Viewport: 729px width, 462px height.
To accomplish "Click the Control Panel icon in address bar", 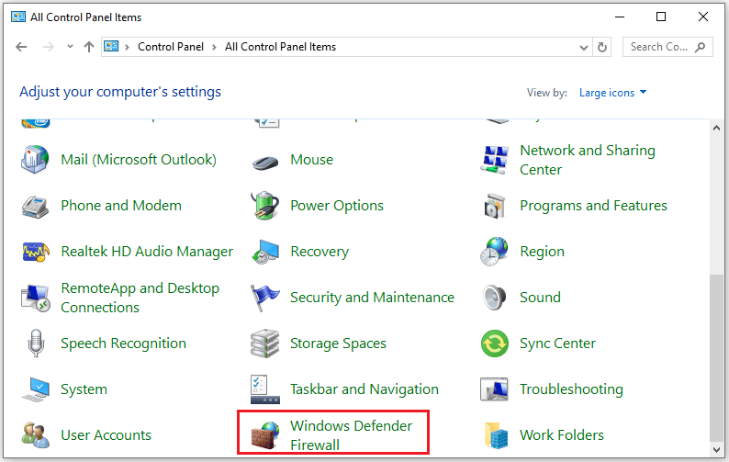I will 111,47.
